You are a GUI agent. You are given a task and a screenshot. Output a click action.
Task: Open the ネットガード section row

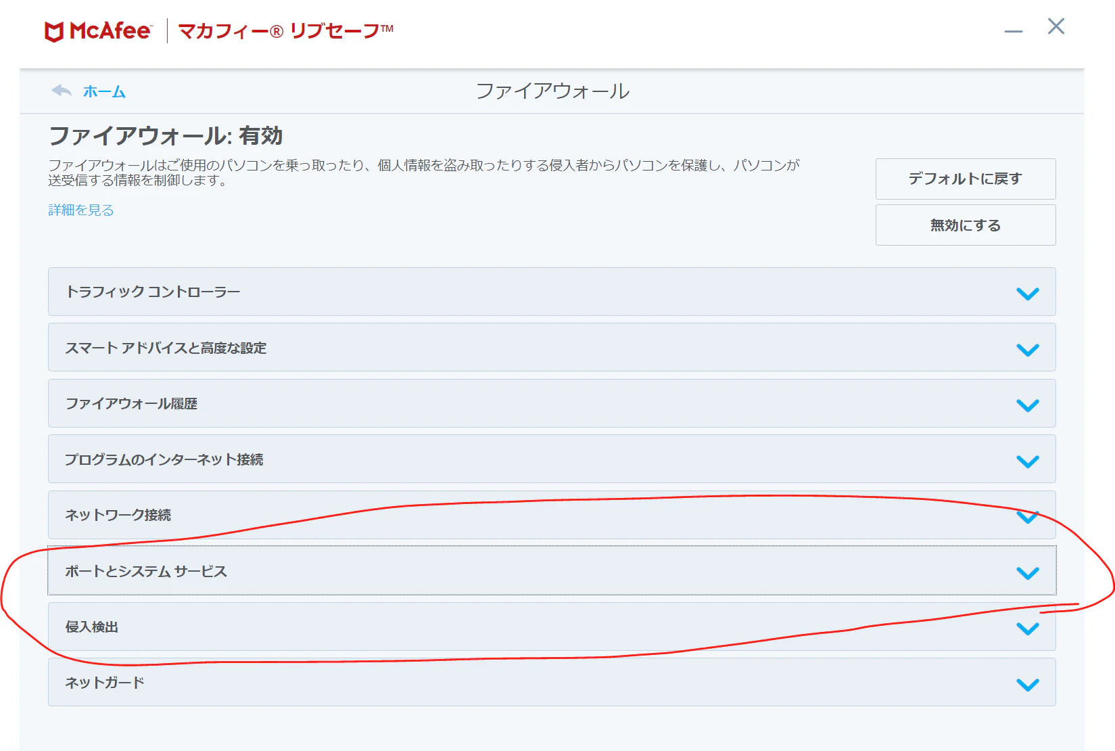coord(552,682)
